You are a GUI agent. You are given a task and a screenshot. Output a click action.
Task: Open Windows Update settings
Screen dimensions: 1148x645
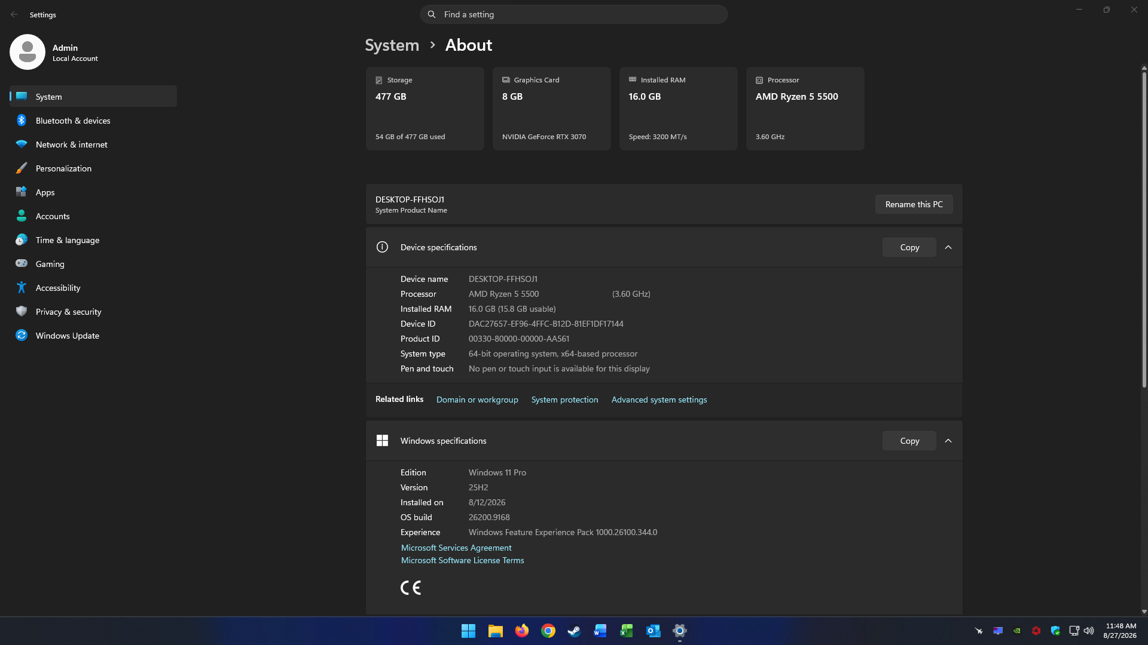pyautogui.click(x=93, y=336)
